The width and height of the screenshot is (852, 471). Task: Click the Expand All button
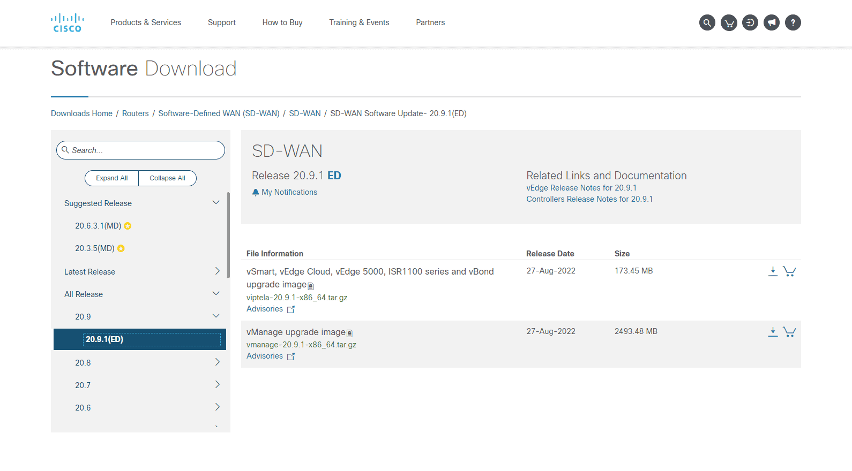click(x=111, y=178)
